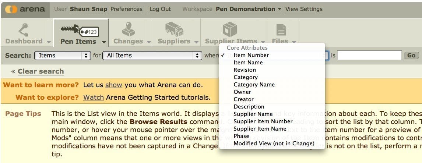Image resolution: width=422 pixels, height=163 pixels.
Task: Expand the Dashboard tab arrow
Action: point(49,42)
